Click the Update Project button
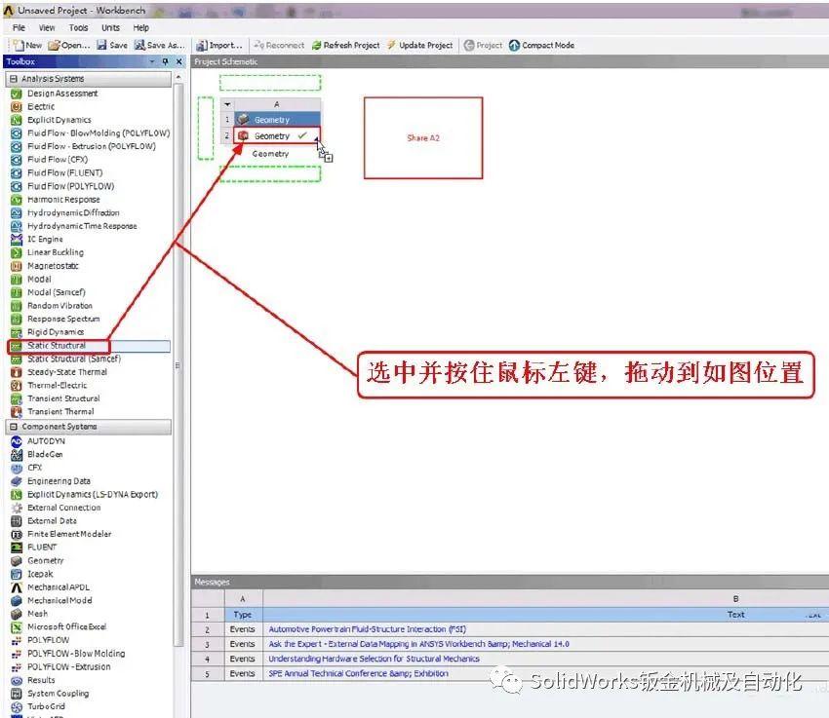Screen dimensions: 829x718 425,44
